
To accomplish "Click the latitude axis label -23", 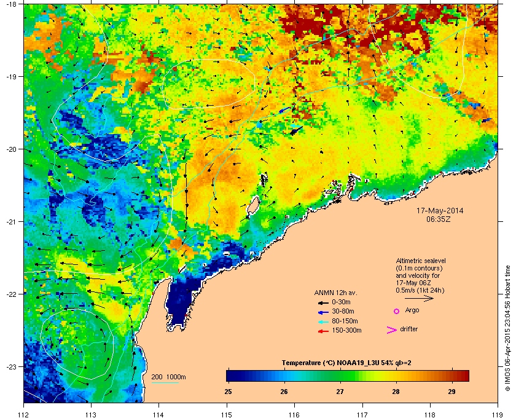I will 11,366.
